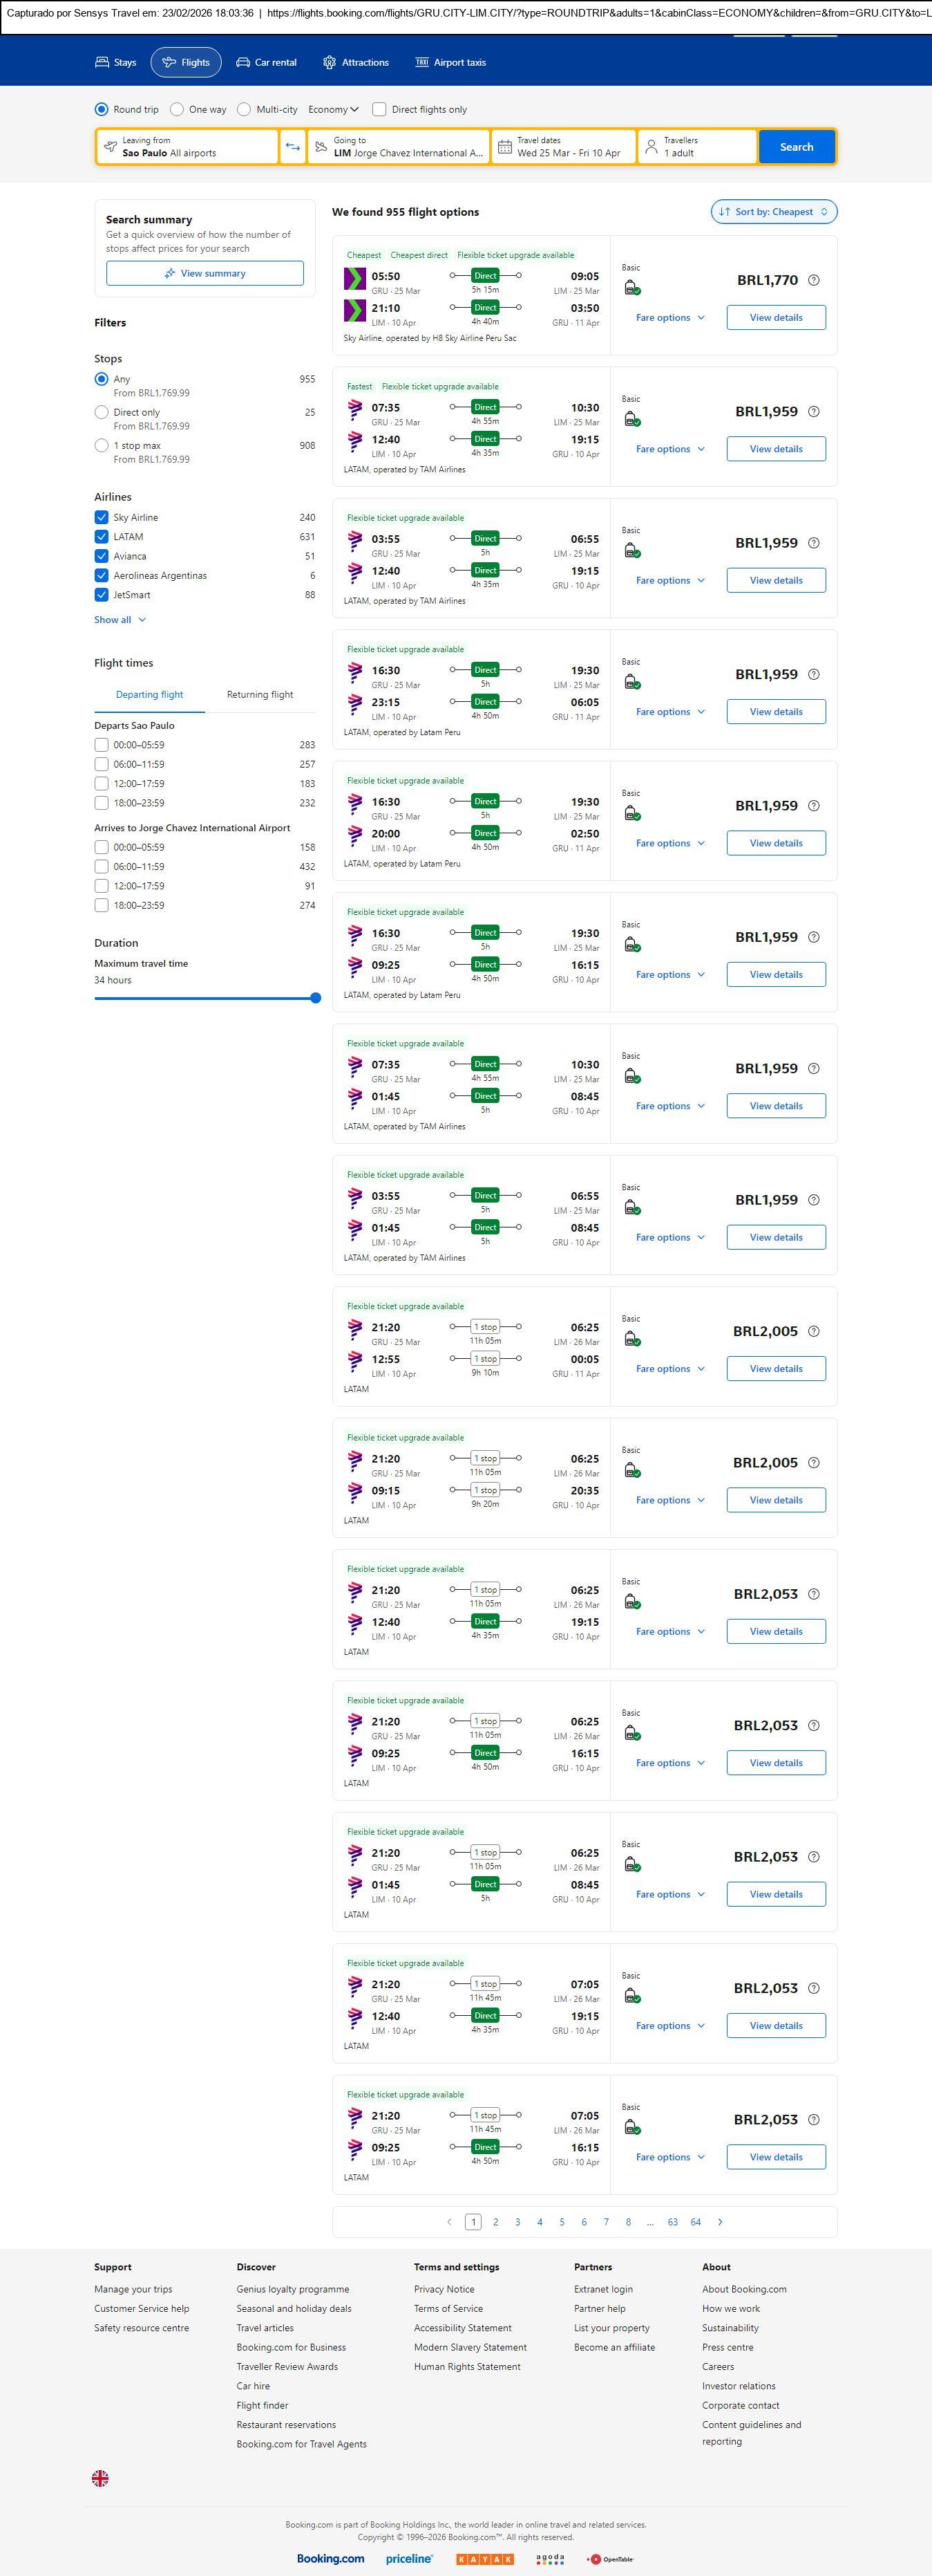Expand Fare options for the BRL1,770 flight
The width and height of the screenshot is (932, 2576).
coord(669,318)
